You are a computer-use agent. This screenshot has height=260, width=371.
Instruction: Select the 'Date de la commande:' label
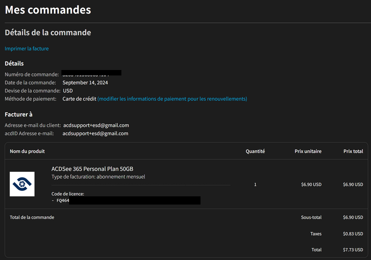click(30, 83)
